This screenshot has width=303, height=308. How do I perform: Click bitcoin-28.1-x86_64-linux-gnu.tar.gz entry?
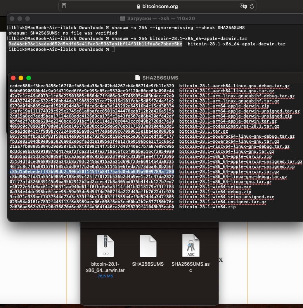click(225, 182)
